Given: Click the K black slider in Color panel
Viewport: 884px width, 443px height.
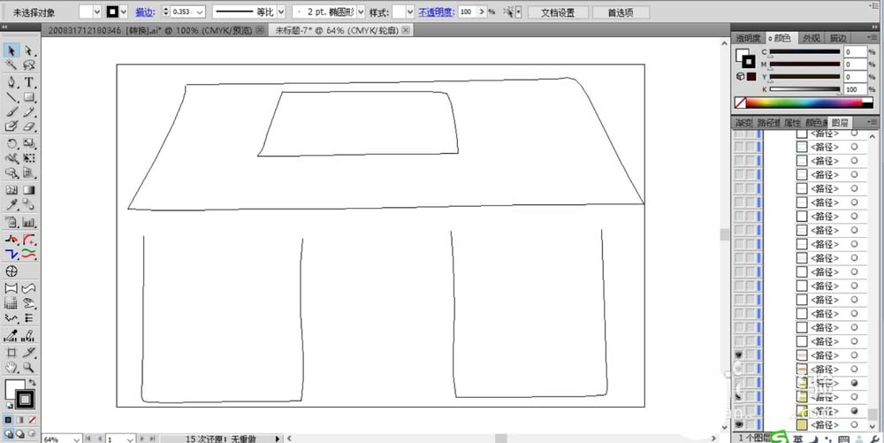Looking at the screenshot, I should tap(804, 89).
